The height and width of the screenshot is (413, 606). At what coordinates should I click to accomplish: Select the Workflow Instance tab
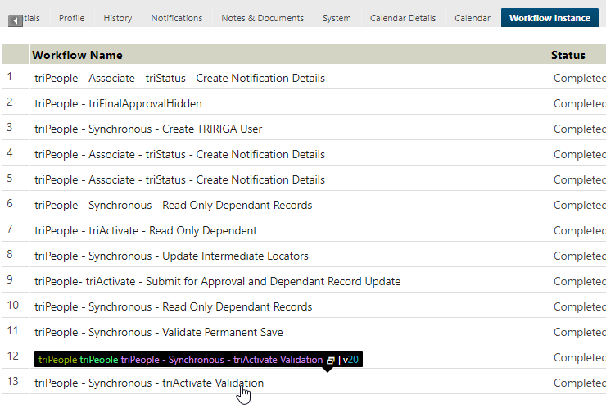click(549, 18)
